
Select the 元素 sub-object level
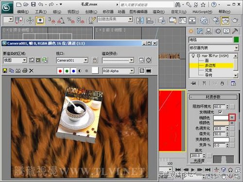208,70
